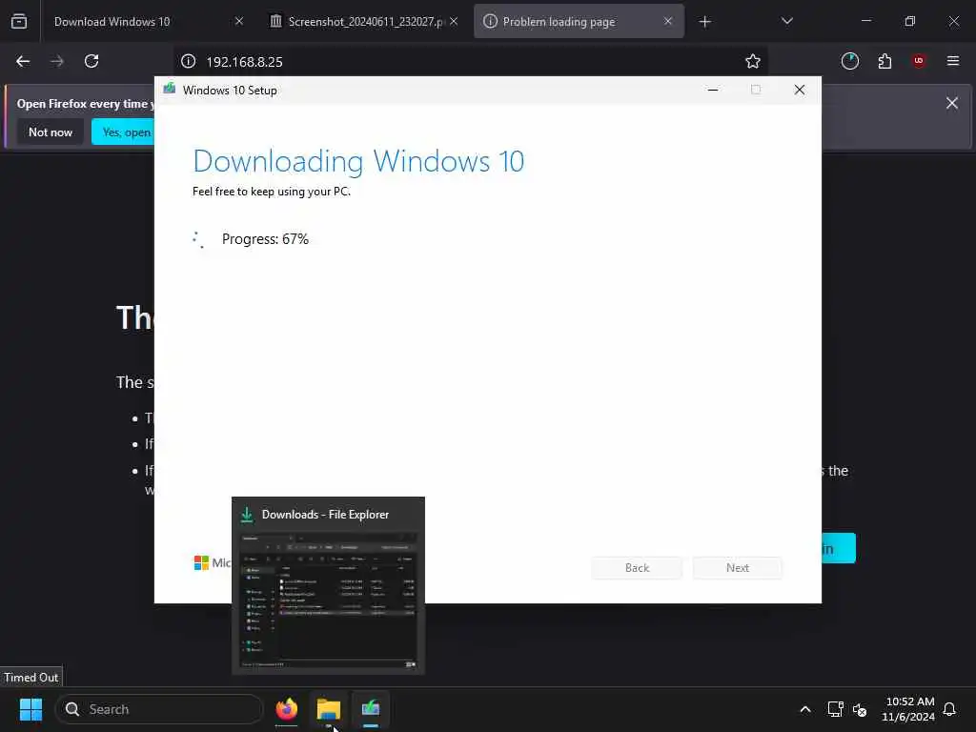Open Firefox hamburger application menu

[953, 61]
